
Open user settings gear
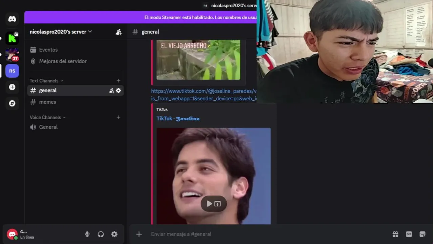(x=115, y=234)
